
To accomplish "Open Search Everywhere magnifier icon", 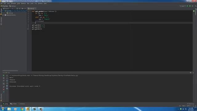I will (196, 6).
